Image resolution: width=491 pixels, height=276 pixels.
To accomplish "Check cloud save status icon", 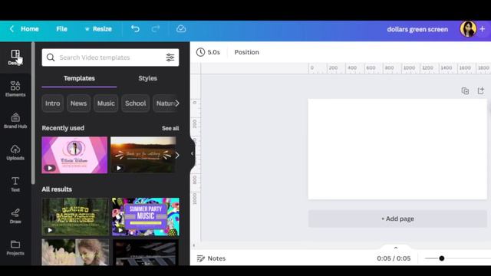I will pos(181,29).
